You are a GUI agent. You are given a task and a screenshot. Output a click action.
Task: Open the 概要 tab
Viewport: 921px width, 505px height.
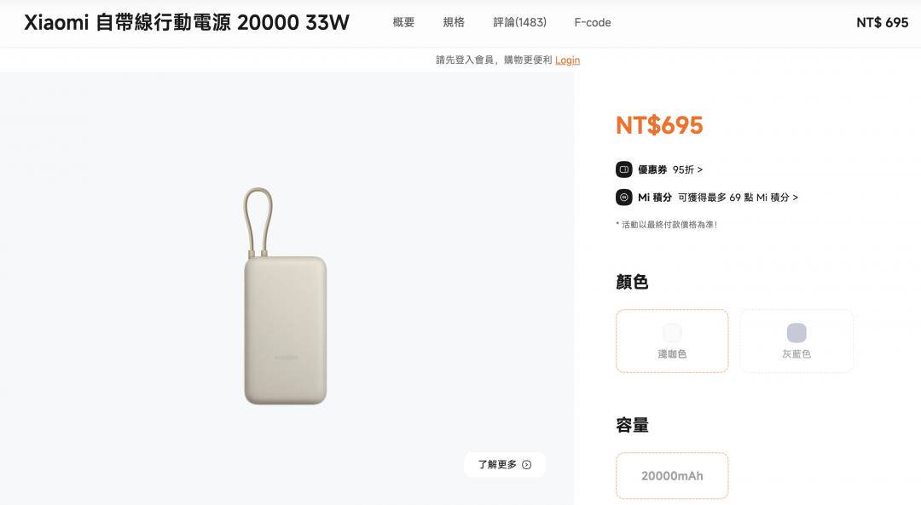pos(403,22)
